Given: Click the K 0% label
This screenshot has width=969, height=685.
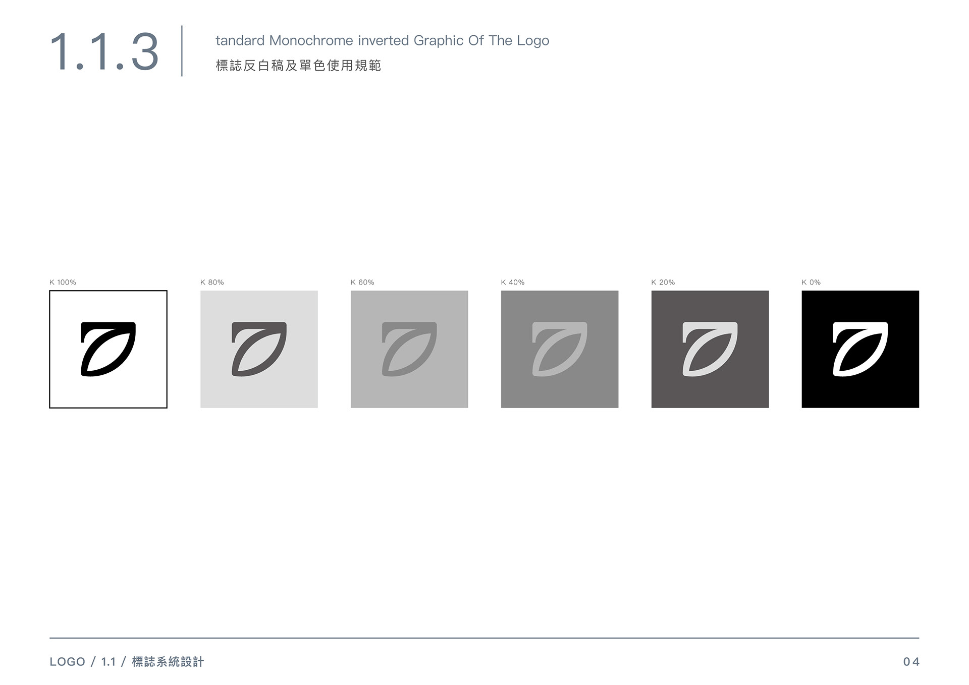Looking at the screenshot, I should point(811,282).
